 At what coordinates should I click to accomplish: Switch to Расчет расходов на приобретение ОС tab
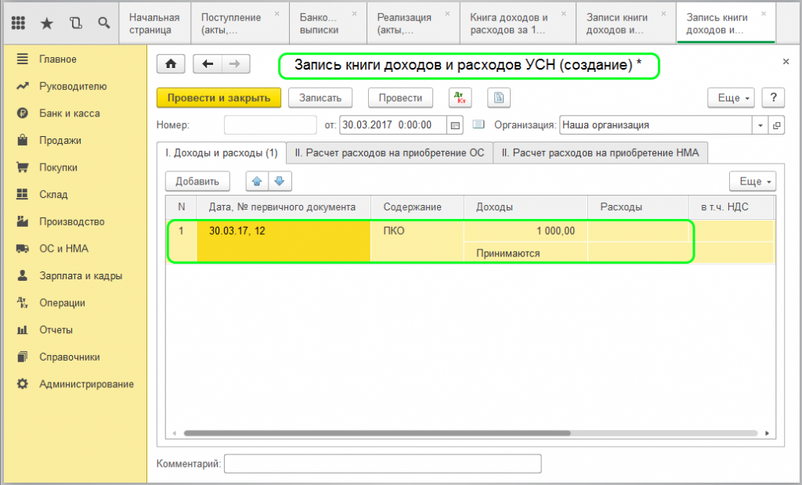(389, 153)
